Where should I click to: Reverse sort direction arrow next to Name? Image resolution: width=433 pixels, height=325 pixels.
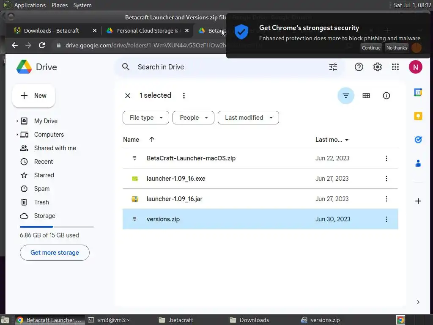[x=152, y=139]
